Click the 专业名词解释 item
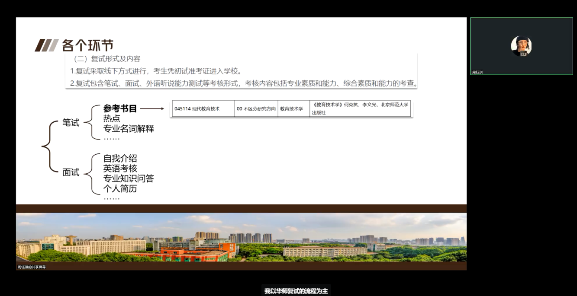This screenshot has width=577, height=296. [129, 129]
